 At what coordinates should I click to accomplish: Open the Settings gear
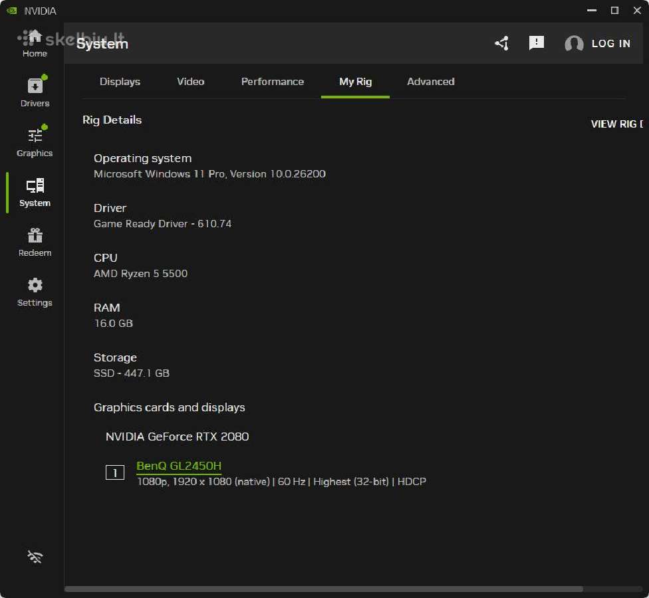35,292
